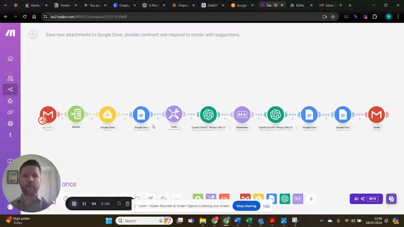Hide the Loom sharing notification
Screen dimensions: 404x227
click(266, 206)
